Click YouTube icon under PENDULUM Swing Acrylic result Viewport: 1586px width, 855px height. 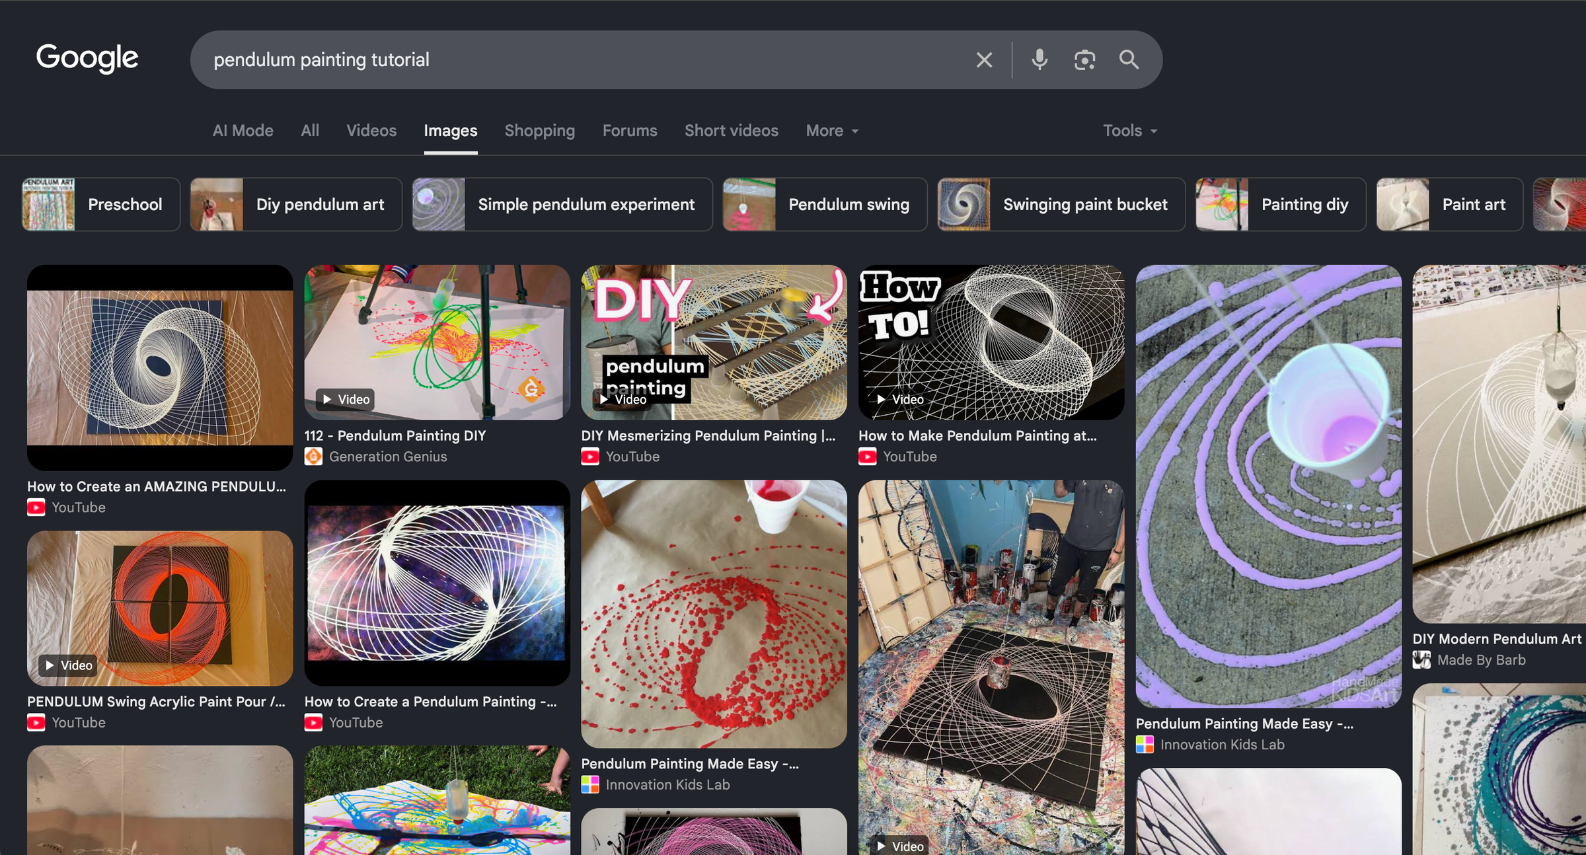coord(36,723)
